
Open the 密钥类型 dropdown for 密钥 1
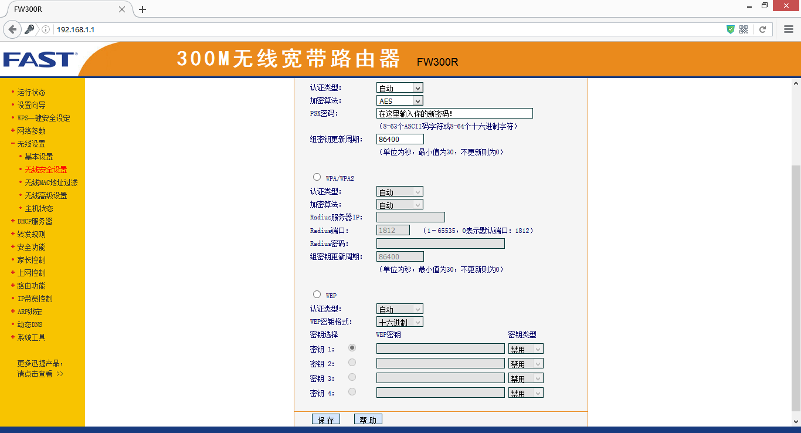point(526,349)
